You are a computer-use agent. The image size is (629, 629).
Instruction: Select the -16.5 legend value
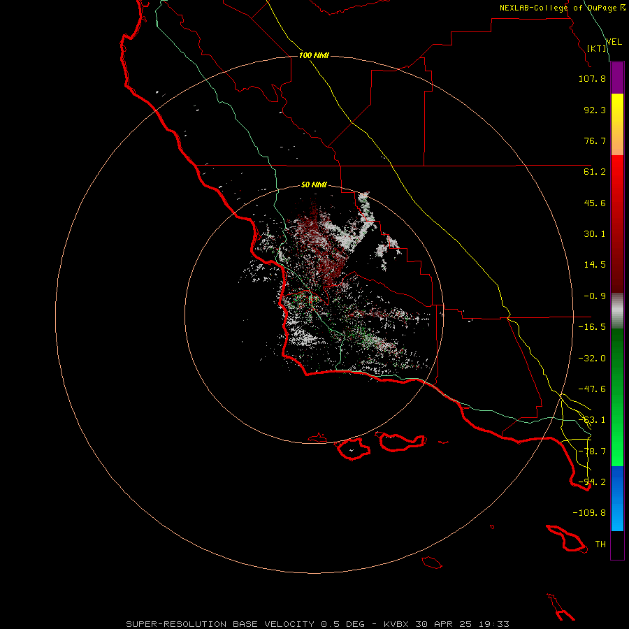pyautogui.click(x=592, y=327)
